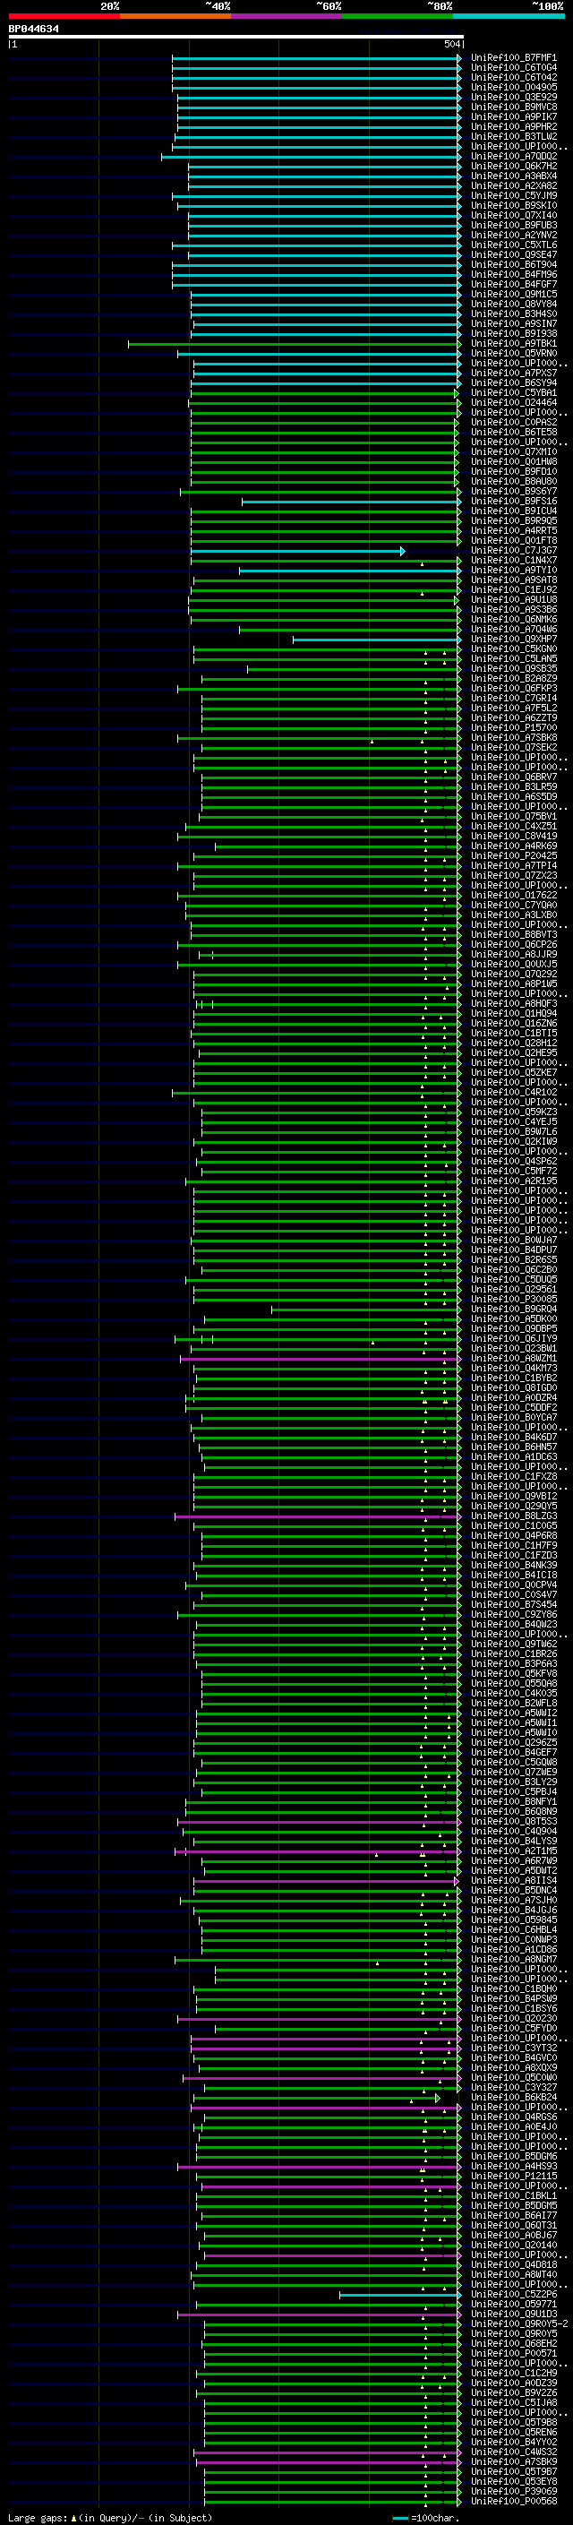The width and height of the screenshot is (573, 2525).
Task: Select hit UniRef100_C6T042
Action: [x=513, y=77]
